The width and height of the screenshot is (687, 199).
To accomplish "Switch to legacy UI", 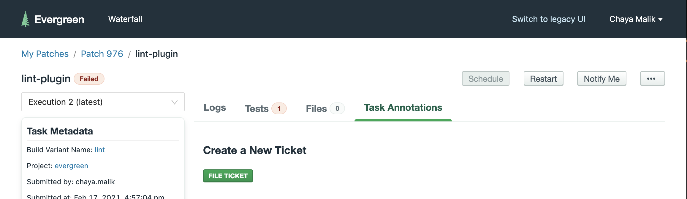I will point(548,19).
